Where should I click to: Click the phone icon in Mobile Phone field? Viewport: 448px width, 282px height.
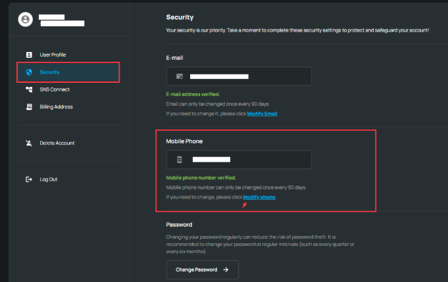(179, 160)
